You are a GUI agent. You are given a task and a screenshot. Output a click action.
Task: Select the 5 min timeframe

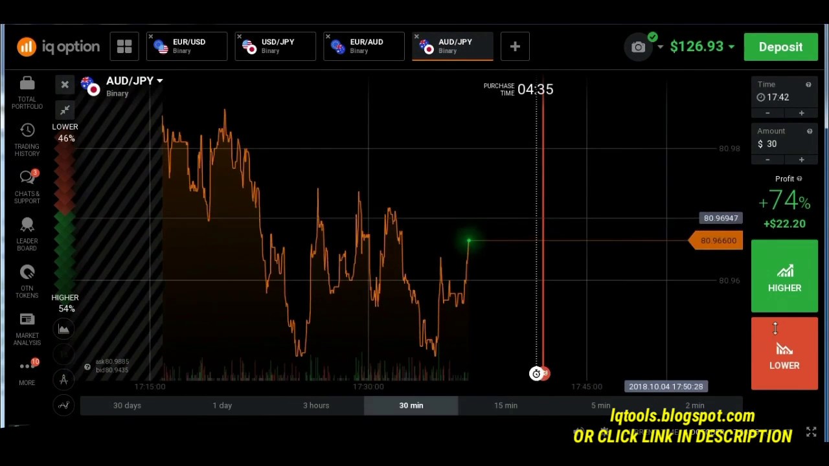coord(600,405)
